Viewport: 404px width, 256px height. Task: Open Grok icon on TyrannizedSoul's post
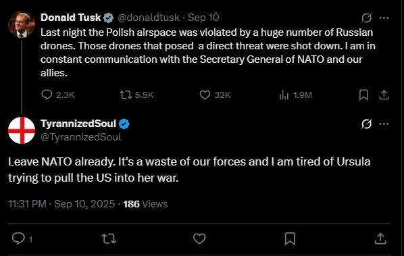click(366, 124)
